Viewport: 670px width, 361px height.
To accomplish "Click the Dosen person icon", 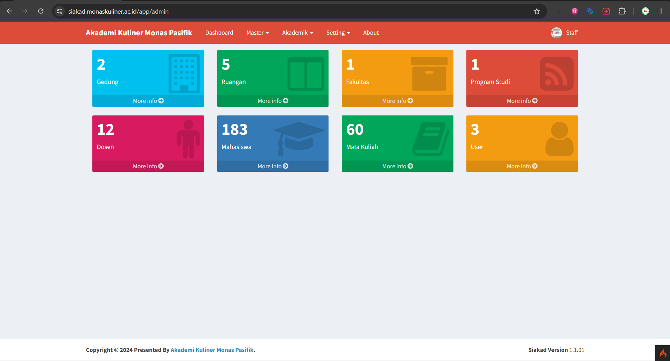I will coord(188,139).
